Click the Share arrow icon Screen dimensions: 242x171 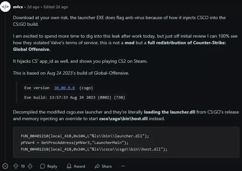97,166
